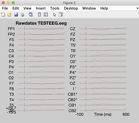This screenshot has height=123, width=139.
Task: Open a file with the folder icon
Action: tap(9, 15)
